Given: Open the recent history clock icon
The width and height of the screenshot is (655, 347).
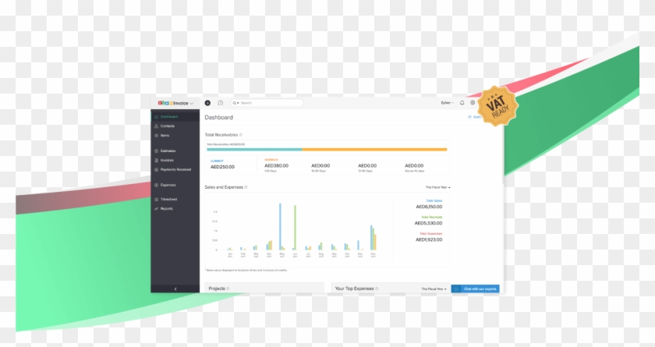Looking at the screenshot, I should coord(220,102).
